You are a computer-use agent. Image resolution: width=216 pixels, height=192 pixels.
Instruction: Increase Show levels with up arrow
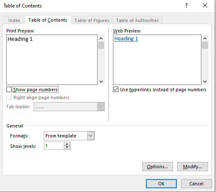(x=67, y=144)
